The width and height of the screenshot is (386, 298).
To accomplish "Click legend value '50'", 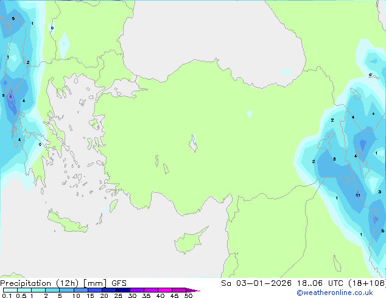I will pyautogui.click(x=189, y=296).
